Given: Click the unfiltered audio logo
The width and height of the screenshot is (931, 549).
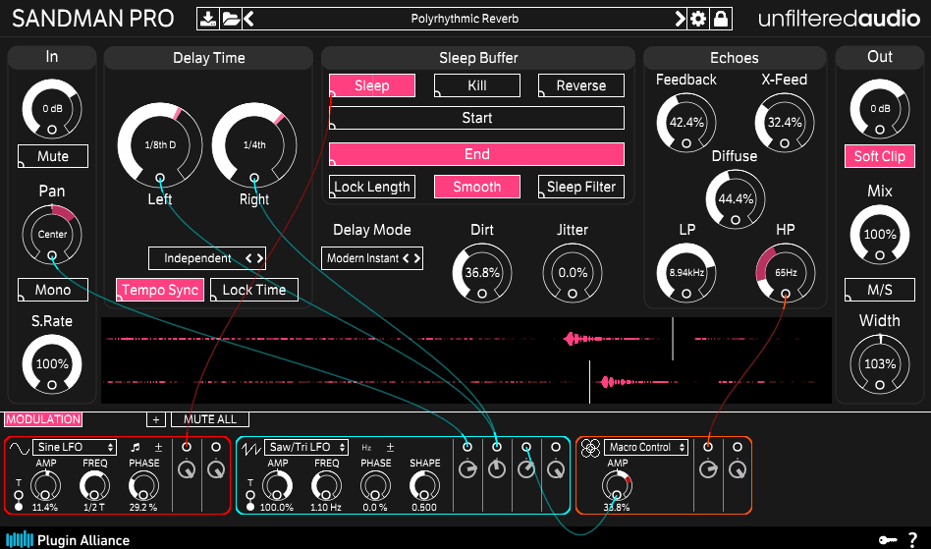Looking at the screenshot, I should pyautogui.click(x=839, y=19).
